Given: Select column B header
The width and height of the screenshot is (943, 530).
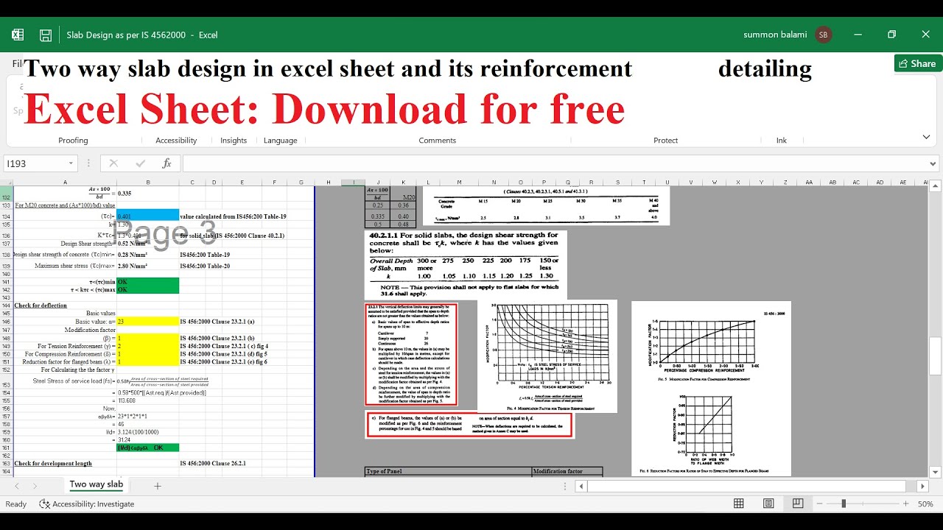Looking at the screenshot, I should 147,182.
